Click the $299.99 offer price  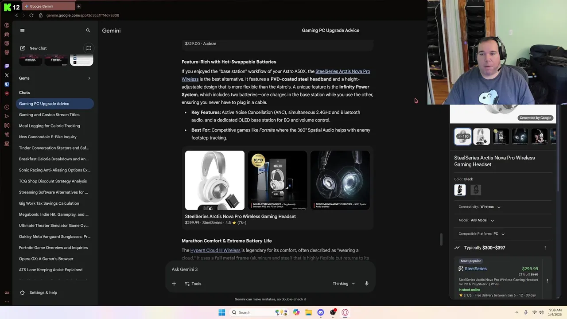(530, 269)
